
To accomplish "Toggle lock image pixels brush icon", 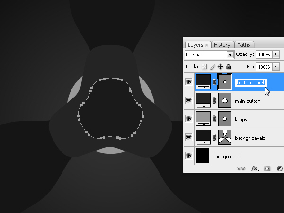I will pos(212,67).
